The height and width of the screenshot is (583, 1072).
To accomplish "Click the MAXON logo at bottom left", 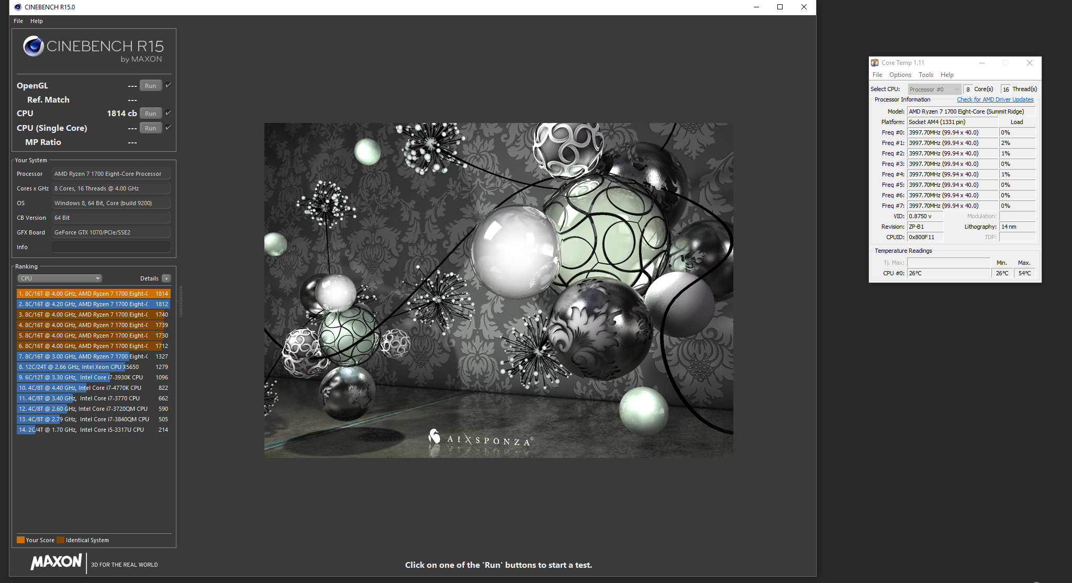I will pos(57,562).
